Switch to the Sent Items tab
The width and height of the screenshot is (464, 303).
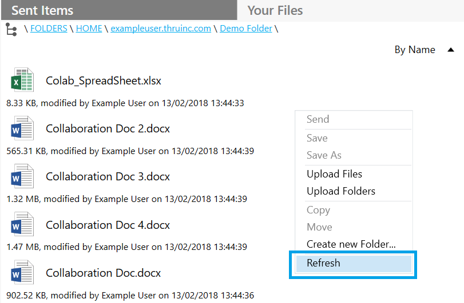119,10
